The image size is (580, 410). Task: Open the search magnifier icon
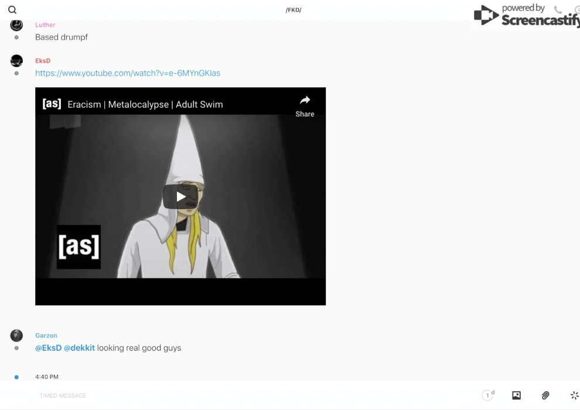[12, 10]
